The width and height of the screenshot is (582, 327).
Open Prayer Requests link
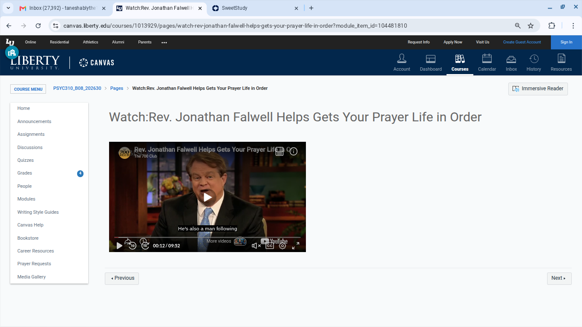point(34,264)
